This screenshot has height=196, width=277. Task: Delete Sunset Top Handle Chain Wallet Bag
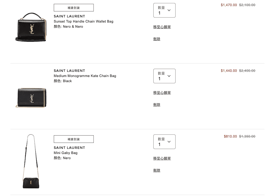pyautogui.click(x=157, y=39)
